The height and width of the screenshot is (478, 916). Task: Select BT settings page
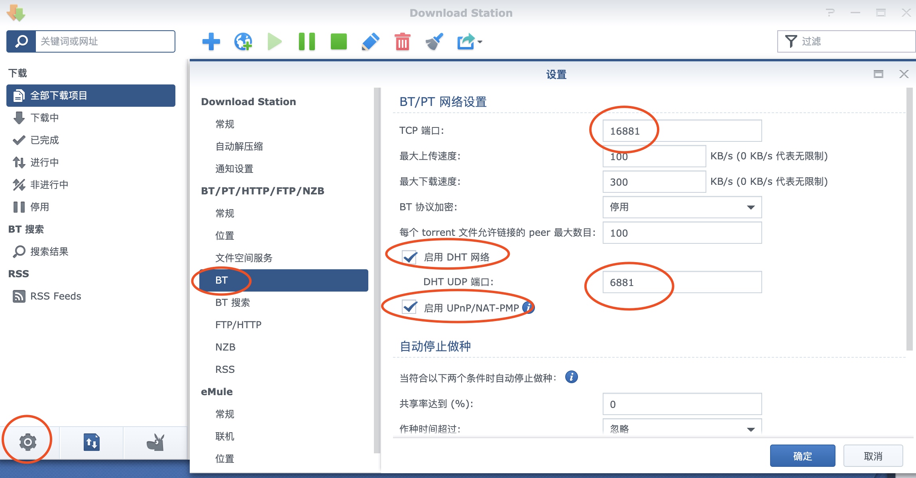coord(284,280)
